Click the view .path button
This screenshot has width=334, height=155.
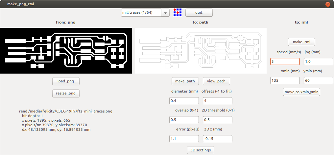click(x=216, y=81)
